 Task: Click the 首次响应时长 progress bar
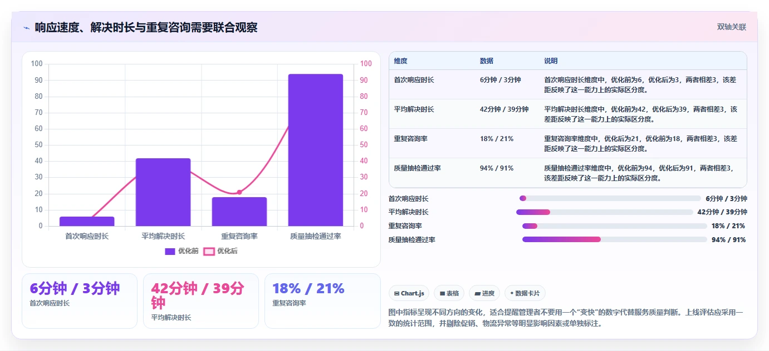[x=610, y=198]
